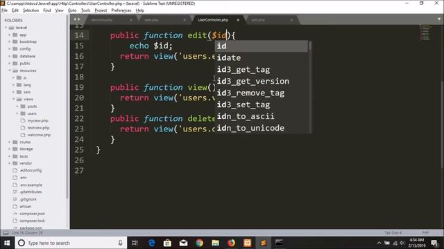
Task: Expand the sass folder
Action: point(13,92)
